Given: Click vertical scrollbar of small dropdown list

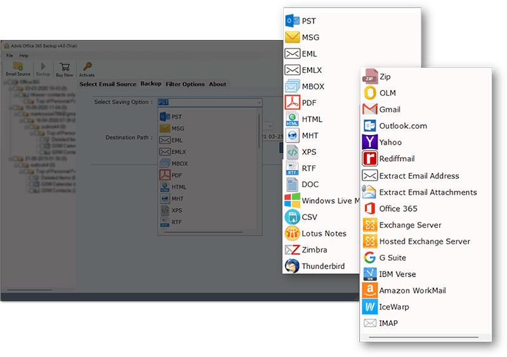Looking at the screenshot, I should [x=259, y=131].
